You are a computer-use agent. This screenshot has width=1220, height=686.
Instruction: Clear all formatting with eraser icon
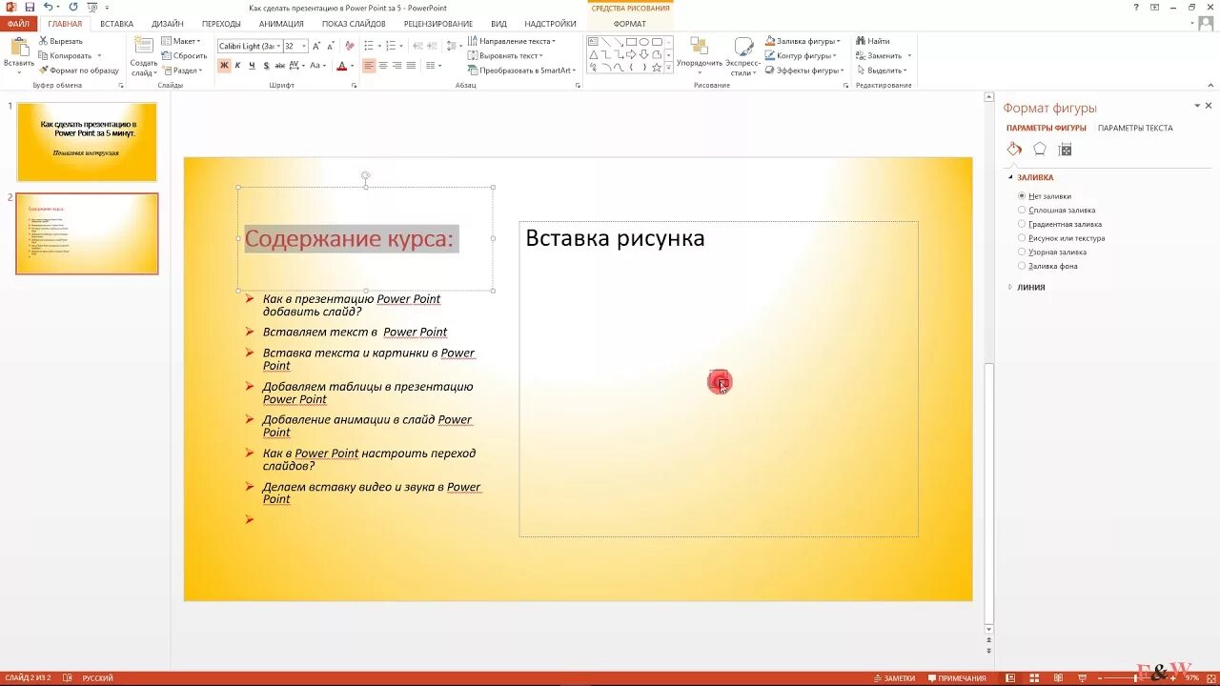pyautogui.click(x=350, y=45)
